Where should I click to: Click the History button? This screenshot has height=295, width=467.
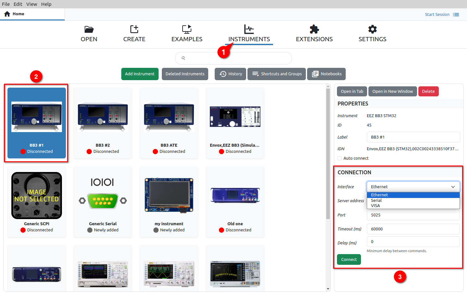coord(230,74)
